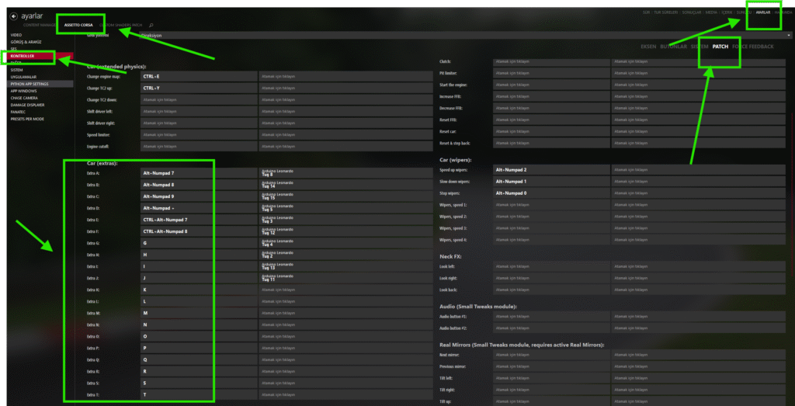The height and width of the screenshot is (406, 795).
Task: Click the K key binding for Extra K
Action: click(x=199, y=290)
